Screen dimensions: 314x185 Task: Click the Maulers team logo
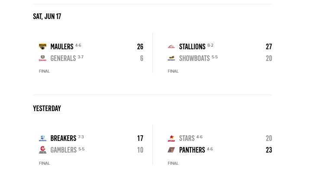(42, 47)
